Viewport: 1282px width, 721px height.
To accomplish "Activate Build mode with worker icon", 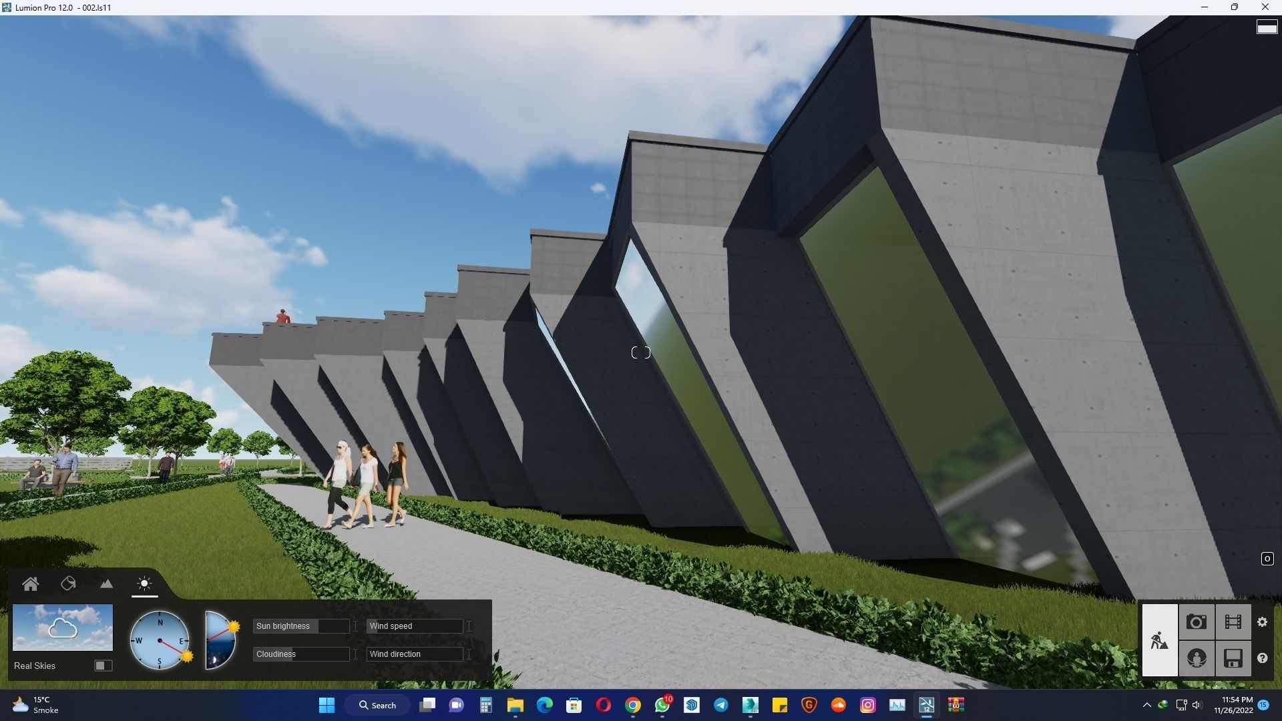I will point(1160,640).
